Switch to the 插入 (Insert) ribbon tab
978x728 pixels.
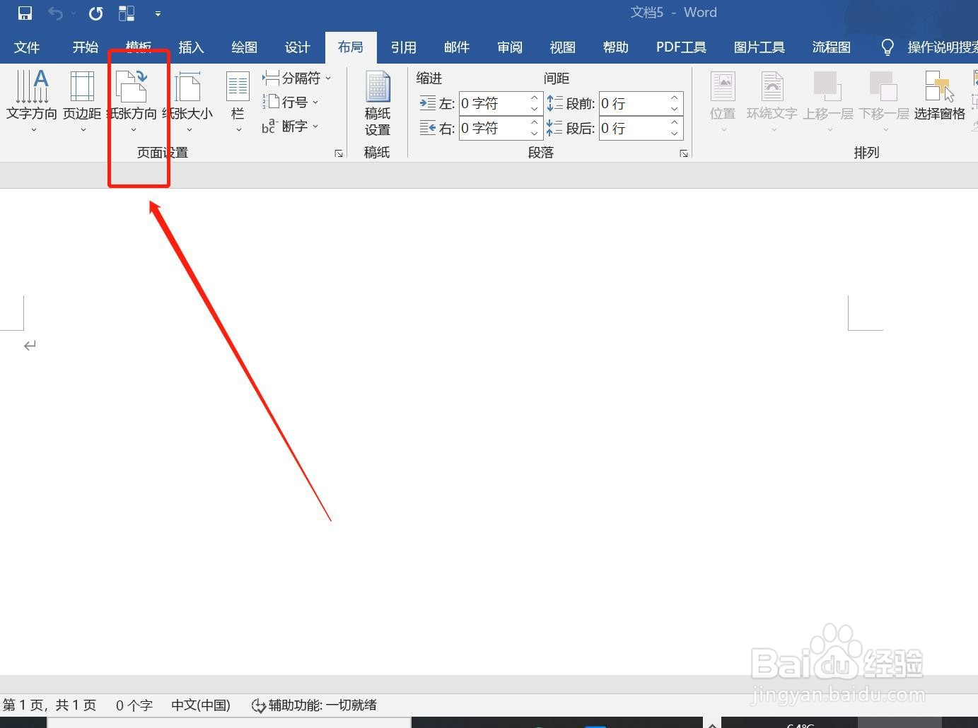(191, 47)
